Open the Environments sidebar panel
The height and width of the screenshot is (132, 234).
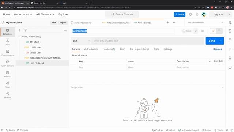(7, 53)
